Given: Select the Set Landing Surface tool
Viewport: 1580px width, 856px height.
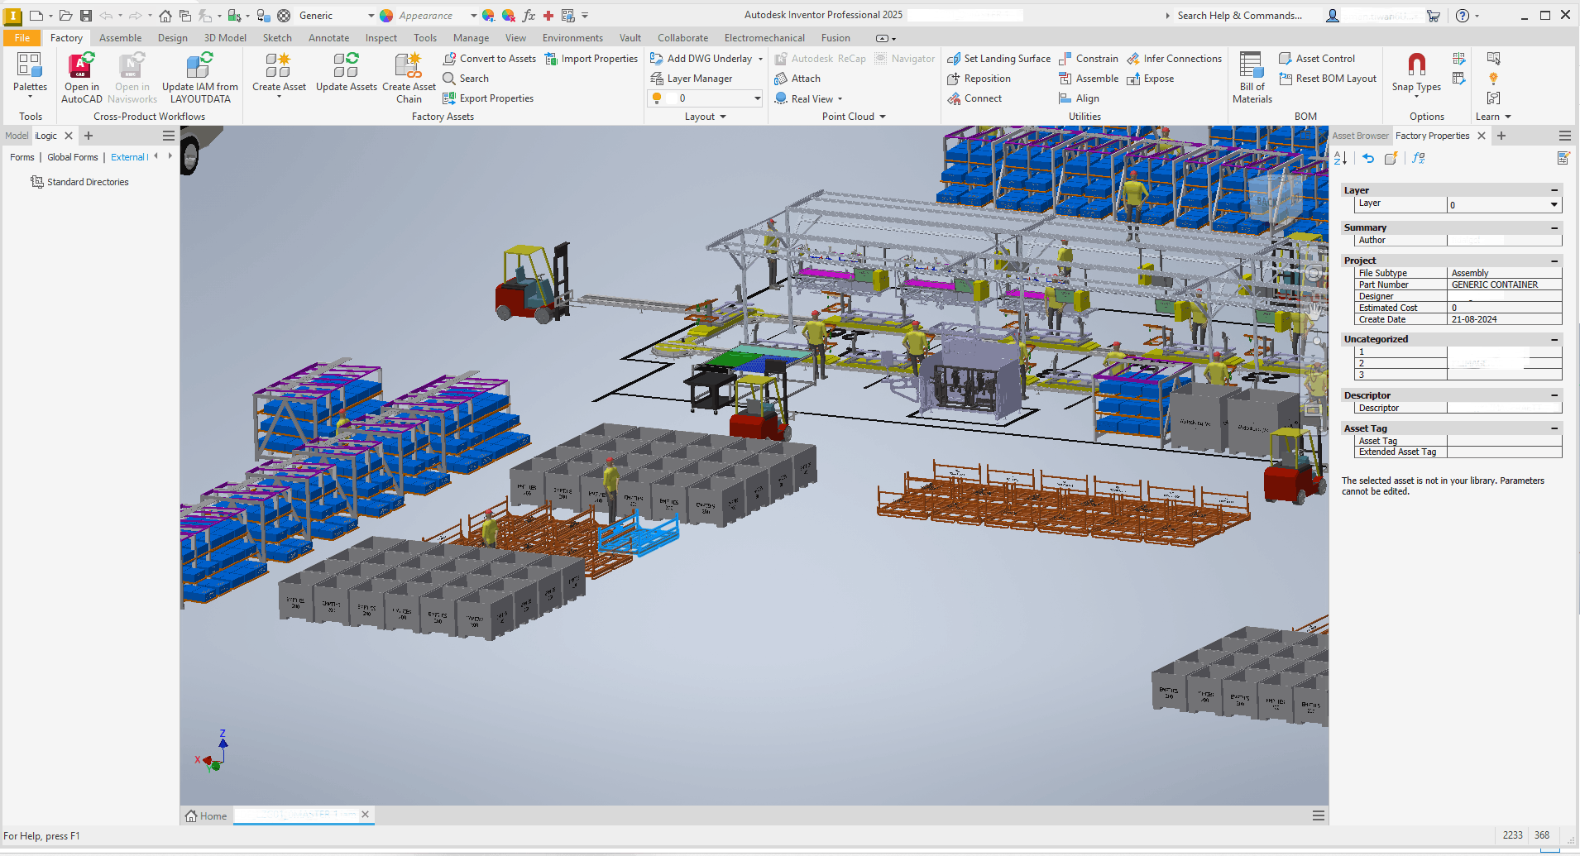Looking at the screenshot, I should (998, 59).
